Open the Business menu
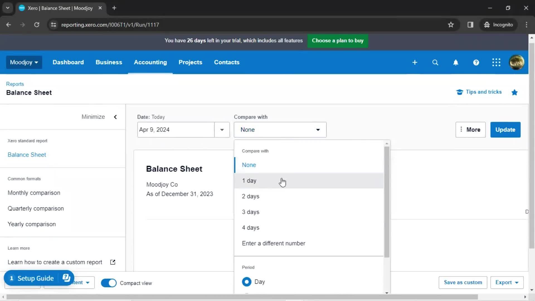The height and width of the screenshot is (301, 535). pos(109,62)
